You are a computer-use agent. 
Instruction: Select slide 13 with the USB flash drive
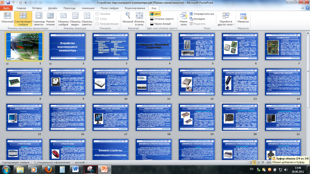click(240, 82)
